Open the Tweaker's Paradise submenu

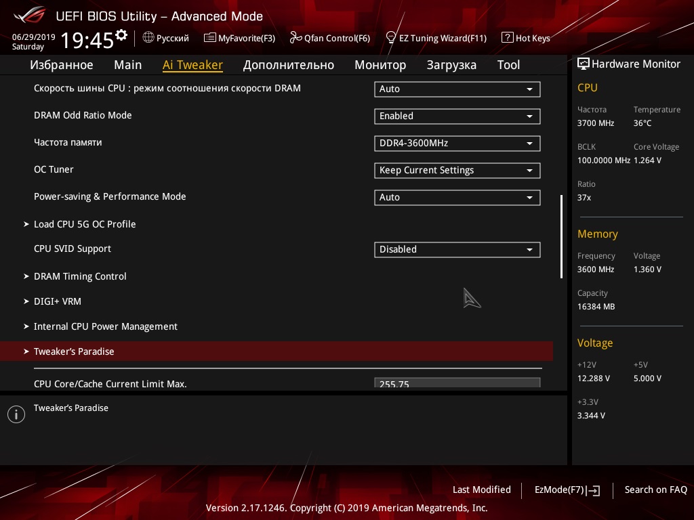(277, 351)
